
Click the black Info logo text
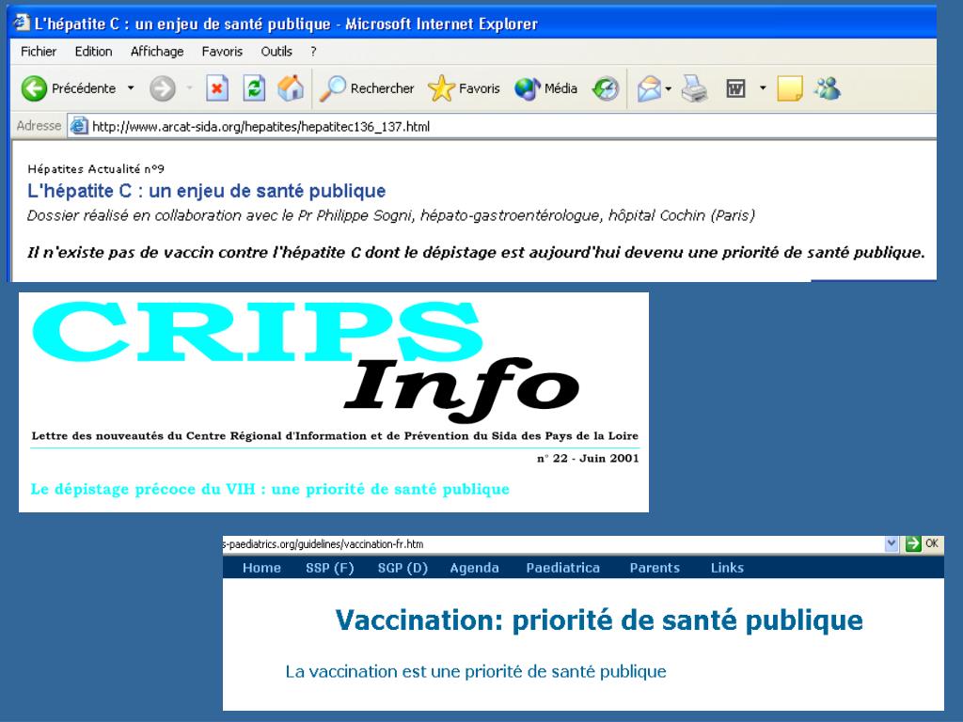click(462, 390)
